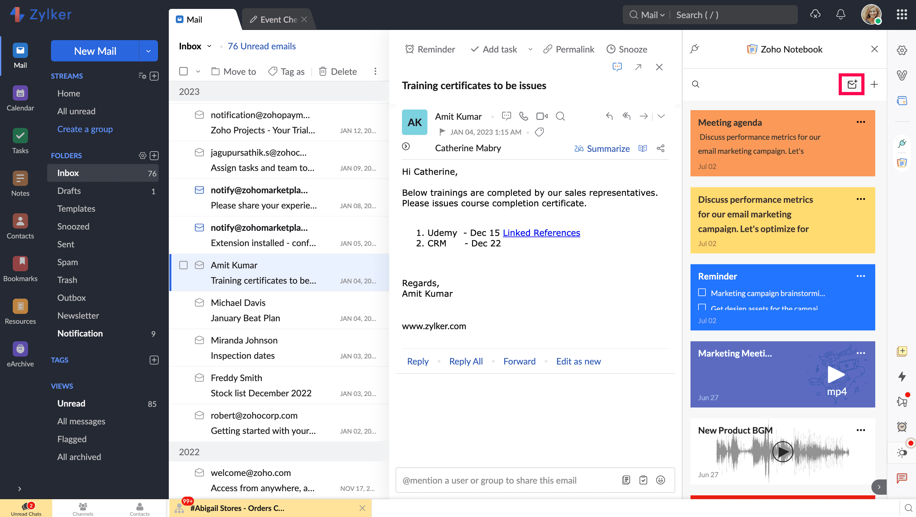Click the Forward link below email
916x517 pixels.
pos(519,361)
